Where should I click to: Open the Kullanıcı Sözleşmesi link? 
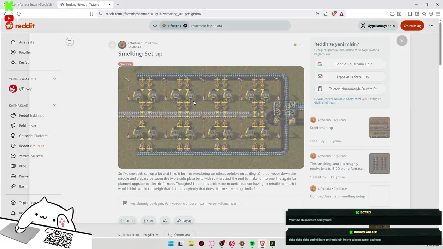coord(347,99)
